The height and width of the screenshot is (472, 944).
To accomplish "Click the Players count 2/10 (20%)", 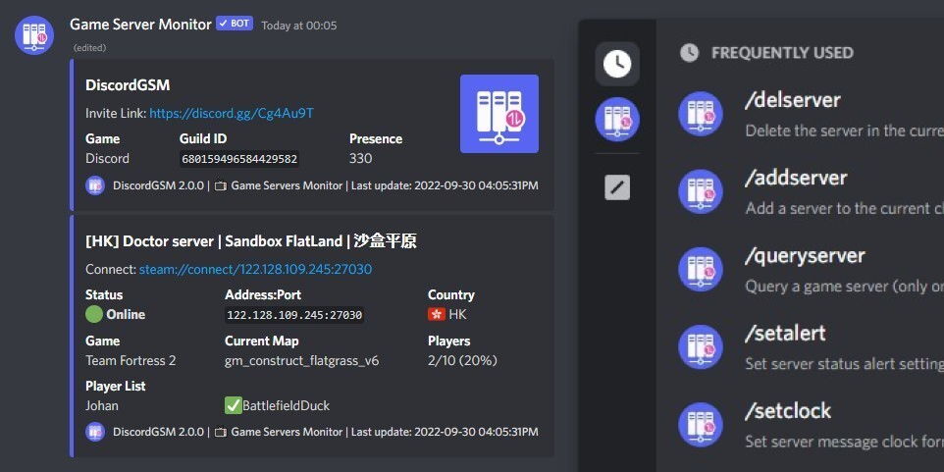I will 462,360.
